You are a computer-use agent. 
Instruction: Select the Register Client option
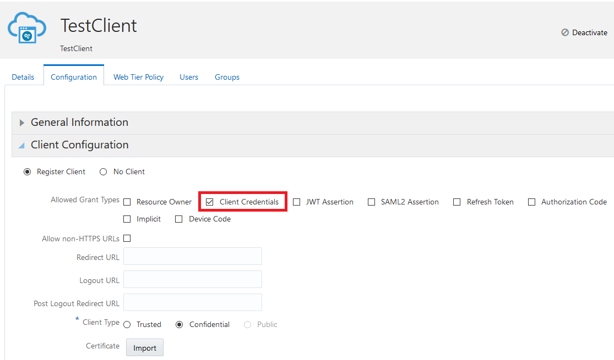click(x=28, y=171)
